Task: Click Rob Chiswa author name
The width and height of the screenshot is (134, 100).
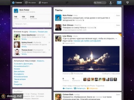Action: coord(68,25)
